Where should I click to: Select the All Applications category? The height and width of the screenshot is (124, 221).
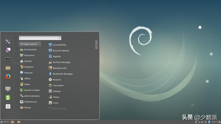(30, 44)
